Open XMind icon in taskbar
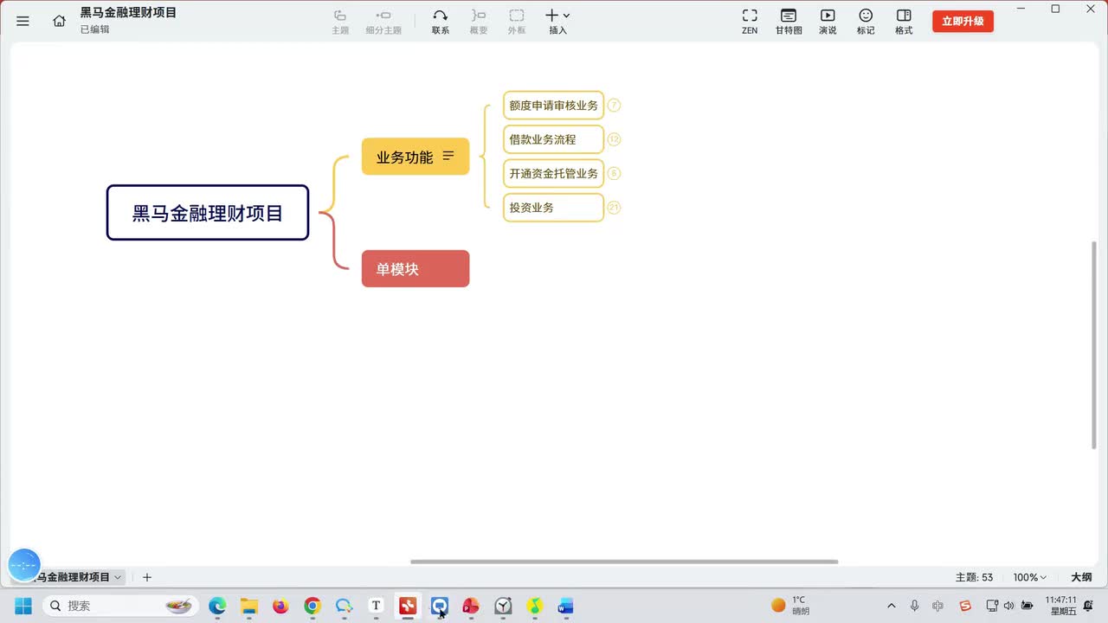The image size is (1108, 623). pos(408,606)
